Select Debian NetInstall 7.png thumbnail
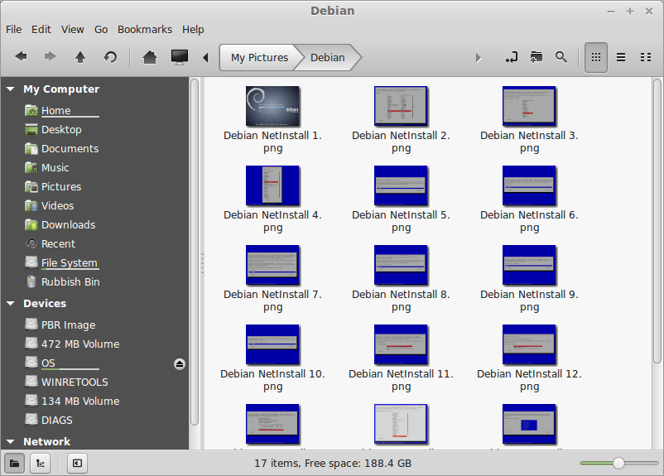The image size is (664, 476). point(272,265)
